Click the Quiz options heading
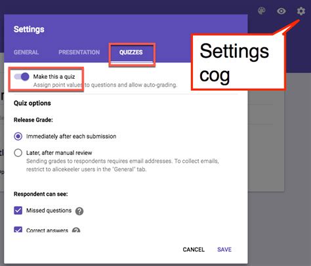This screenshot has height=266, width=311. tap(32, 103)
